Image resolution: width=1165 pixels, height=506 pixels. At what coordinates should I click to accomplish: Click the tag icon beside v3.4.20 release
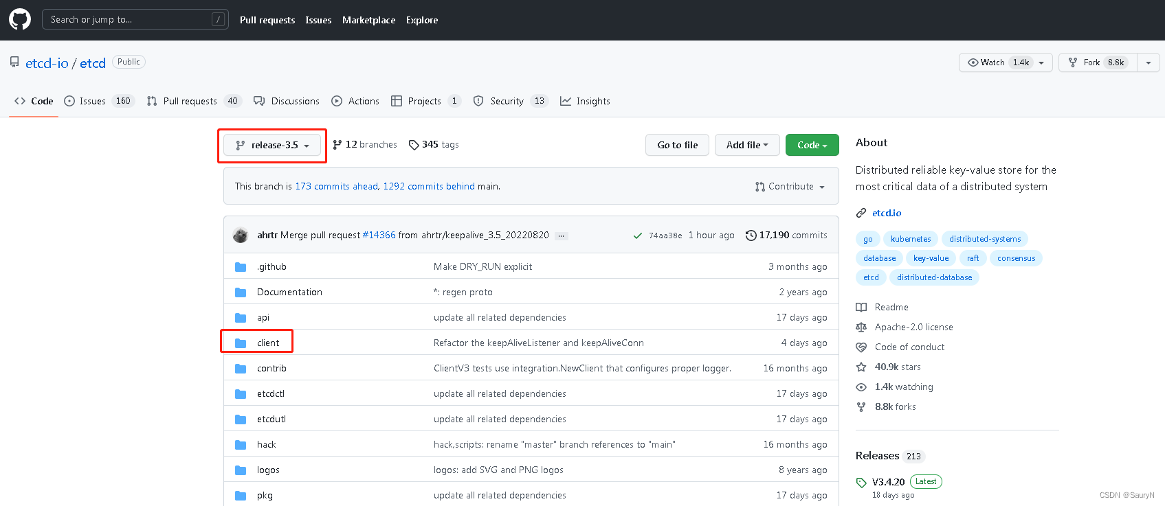pos(861,483)
